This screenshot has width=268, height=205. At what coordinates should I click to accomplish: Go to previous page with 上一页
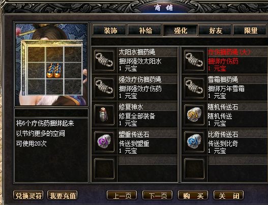tap(122, 195)
